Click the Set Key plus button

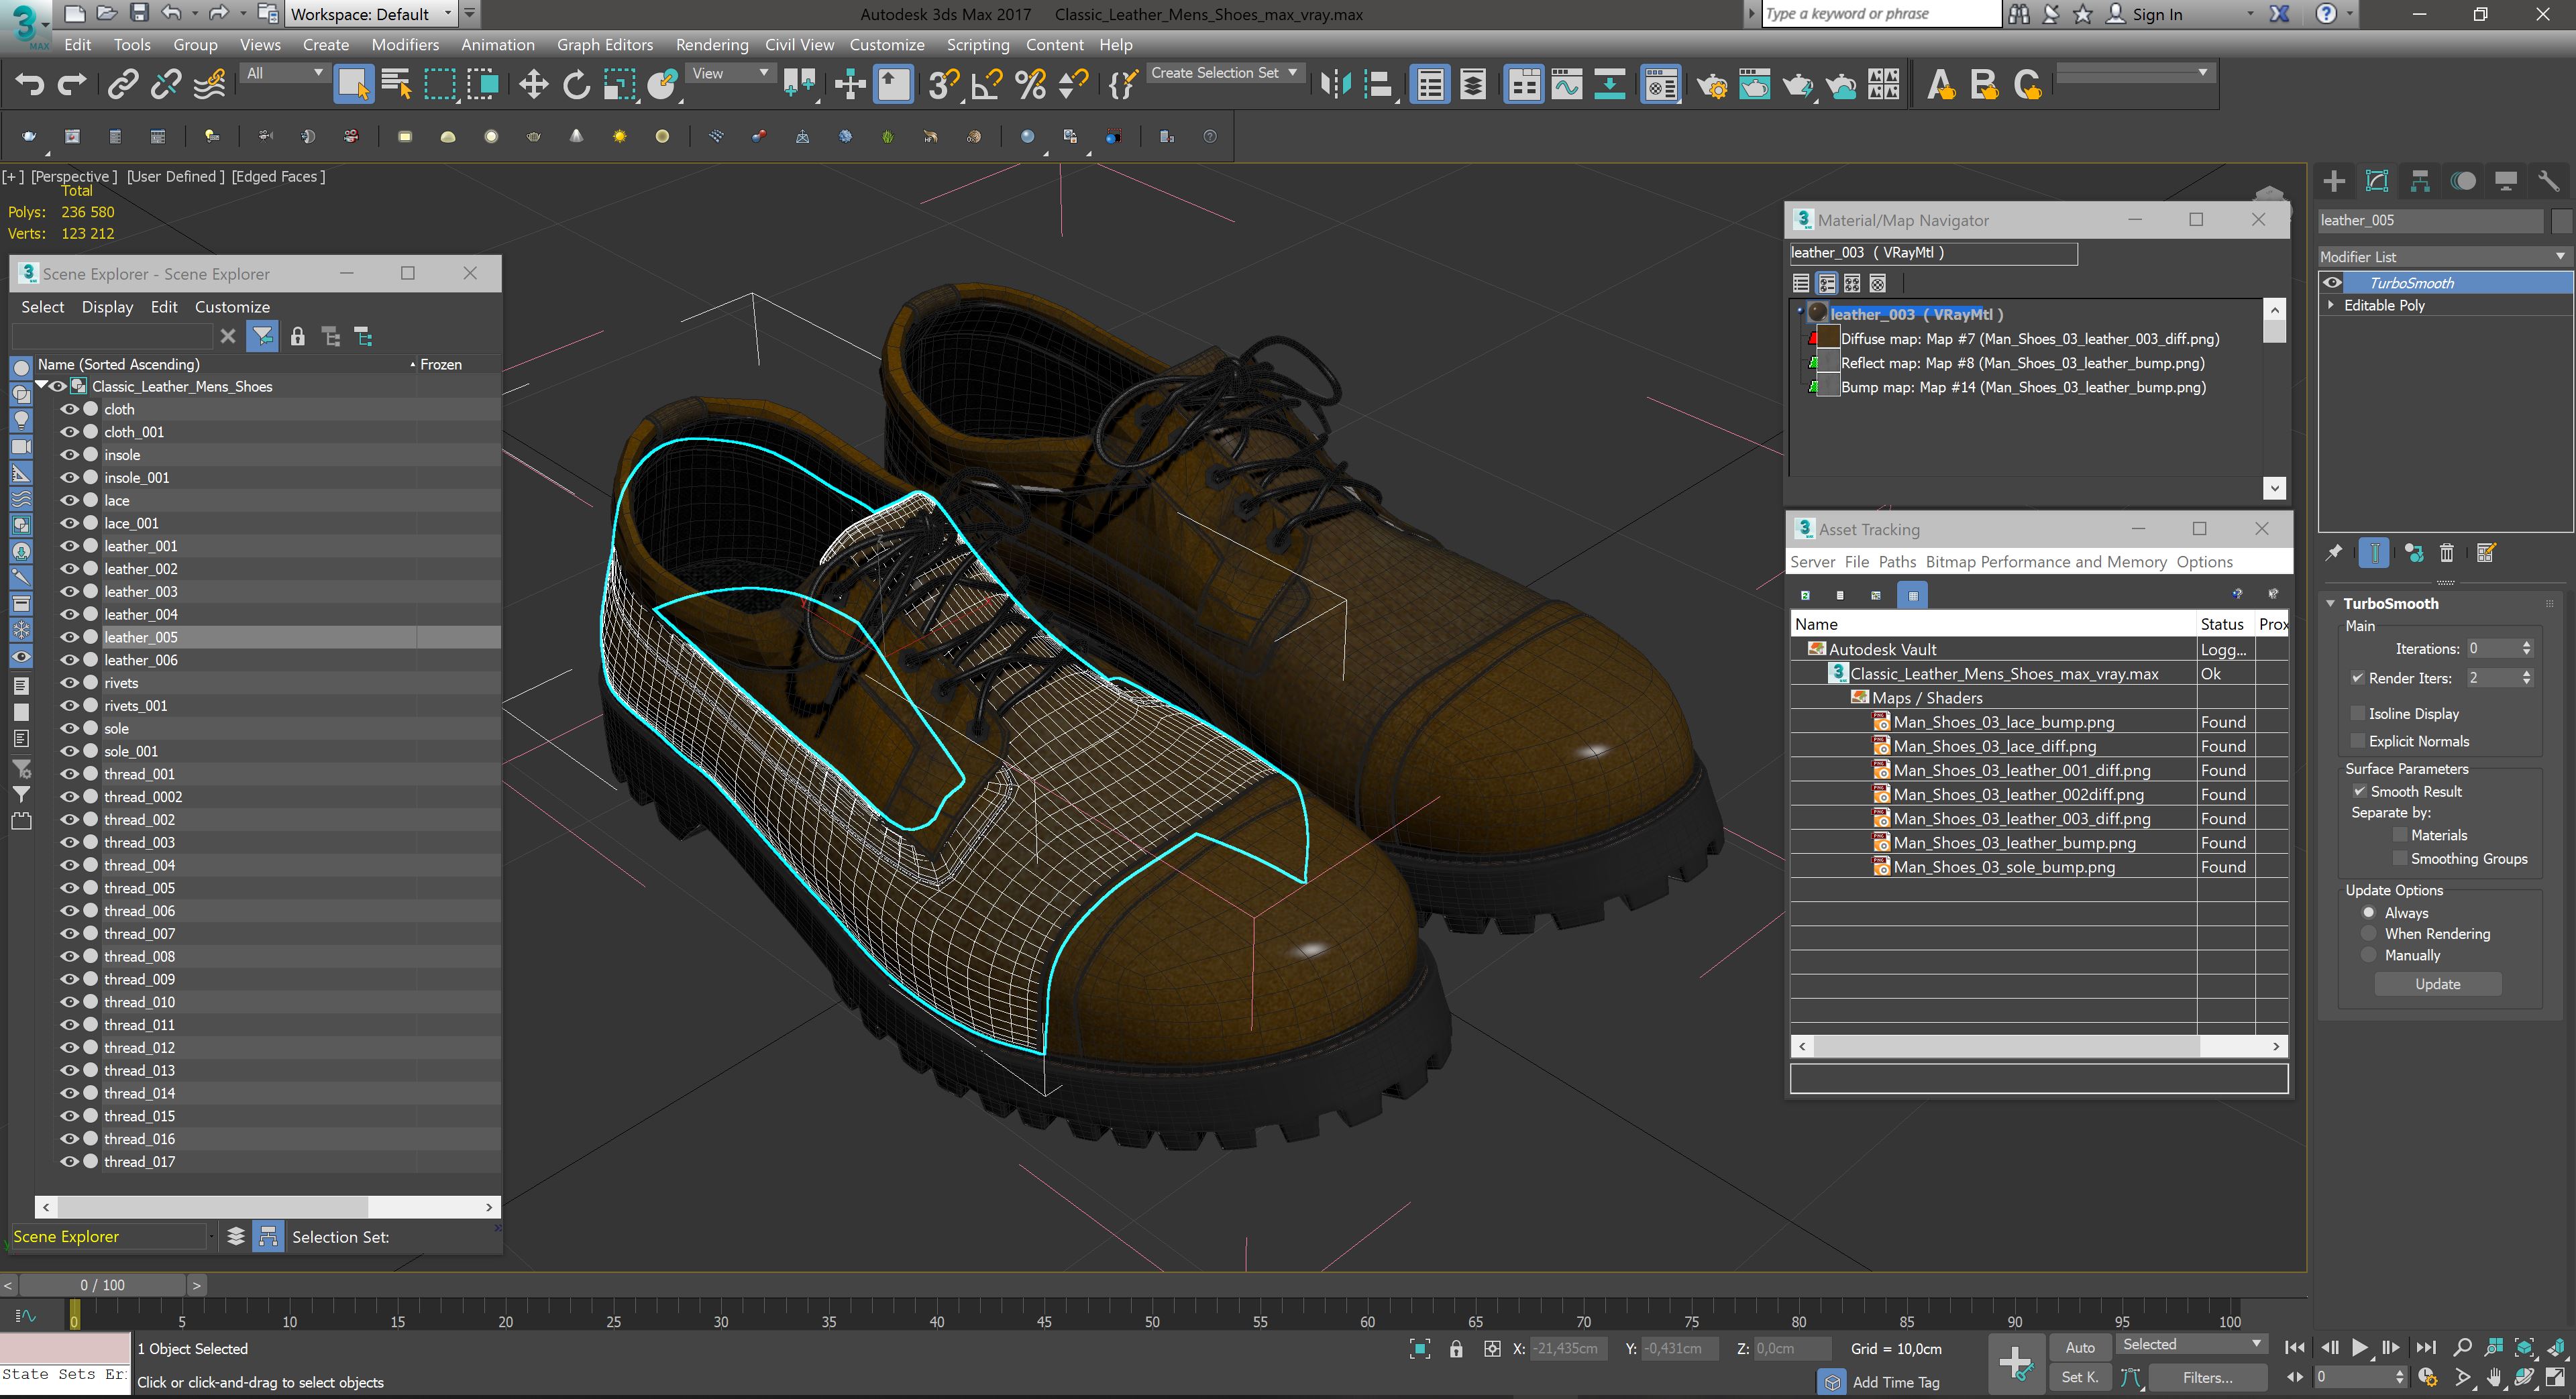click(2016, 1363)
